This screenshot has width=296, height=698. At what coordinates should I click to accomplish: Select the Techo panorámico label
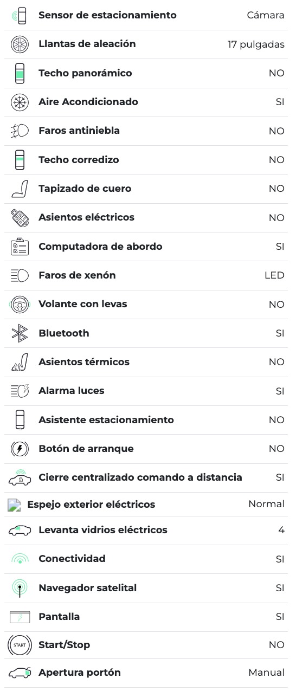point(85,73)
